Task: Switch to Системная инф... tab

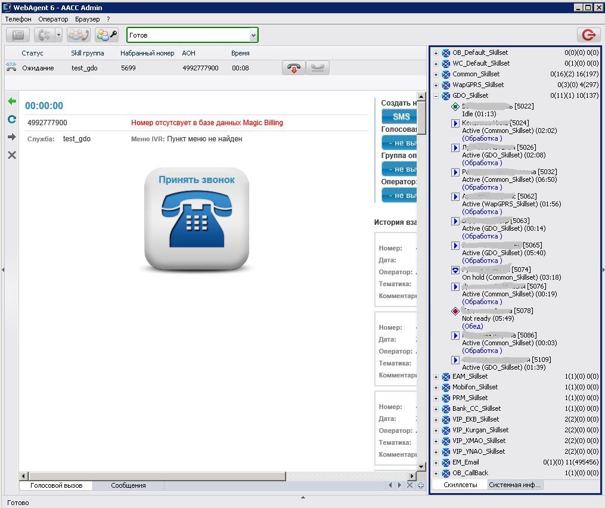Action: 515,485
